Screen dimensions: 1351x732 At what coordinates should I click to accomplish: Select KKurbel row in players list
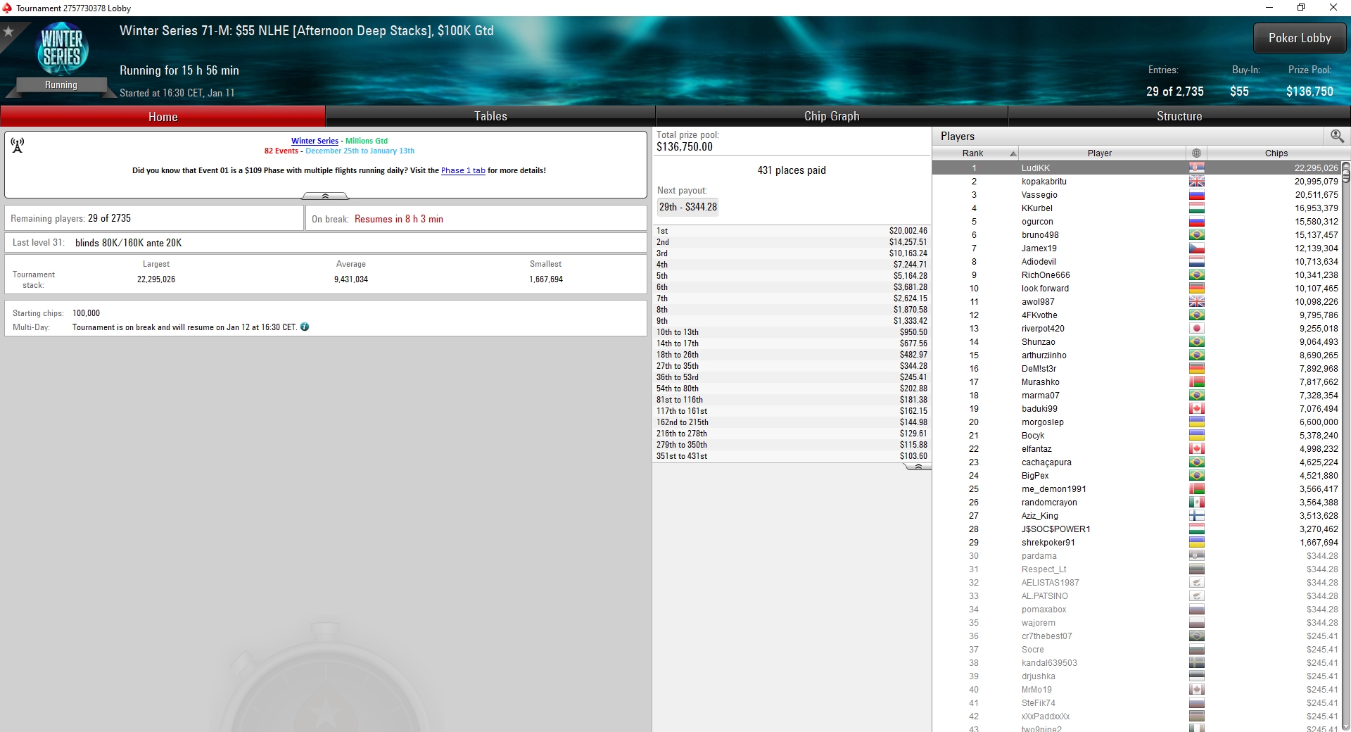[1136, 208]
